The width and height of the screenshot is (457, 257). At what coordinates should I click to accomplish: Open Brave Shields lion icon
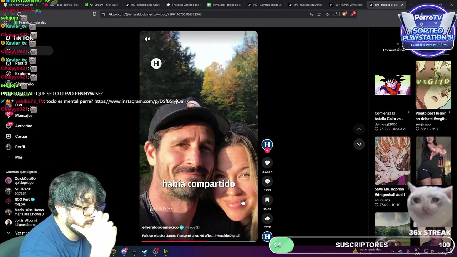pos(344,14)
